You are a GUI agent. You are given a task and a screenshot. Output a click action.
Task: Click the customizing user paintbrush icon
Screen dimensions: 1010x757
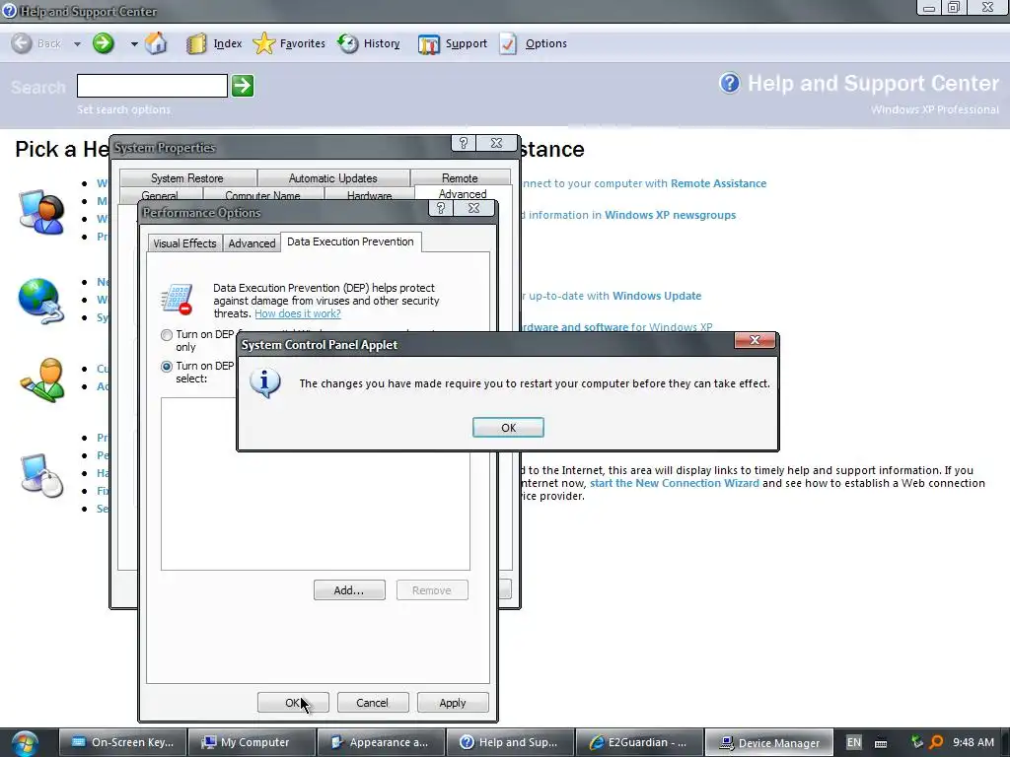[42, 380]
